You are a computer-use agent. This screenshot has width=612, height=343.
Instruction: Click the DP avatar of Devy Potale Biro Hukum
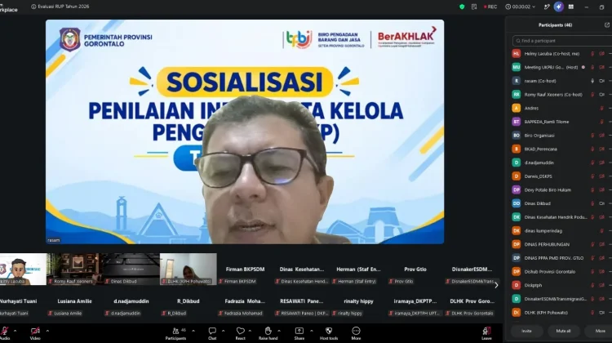[517, 189]
